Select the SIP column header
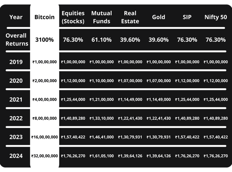232x172 pixels. pyautogui.click(x=187, y=17)
